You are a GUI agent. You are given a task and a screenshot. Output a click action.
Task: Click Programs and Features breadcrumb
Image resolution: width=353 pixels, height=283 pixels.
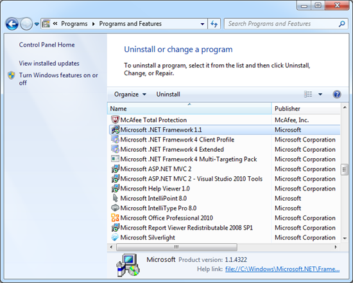tap(130, 24)
